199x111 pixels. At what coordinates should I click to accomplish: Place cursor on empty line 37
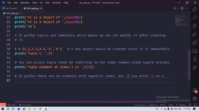click(x=94, y=80)
